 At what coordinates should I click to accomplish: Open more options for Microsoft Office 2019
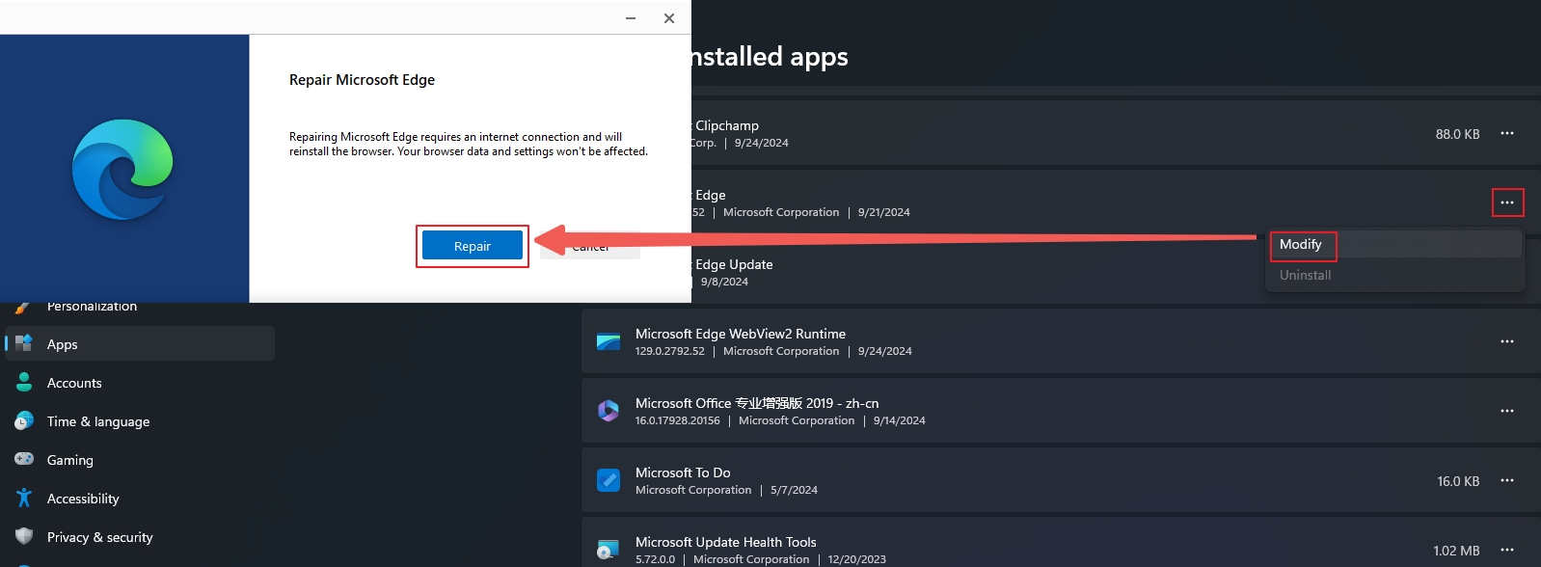click(x=1507, y=411)
